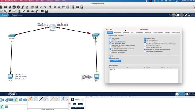This screenshot has width=195, height=110.
Task: Switch to Realtime mode
Action: [180, 94]
